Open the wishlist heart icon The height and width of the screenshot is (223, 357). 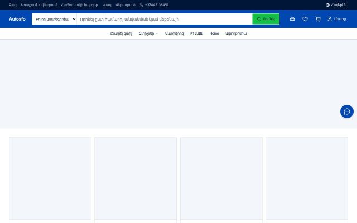305,19
